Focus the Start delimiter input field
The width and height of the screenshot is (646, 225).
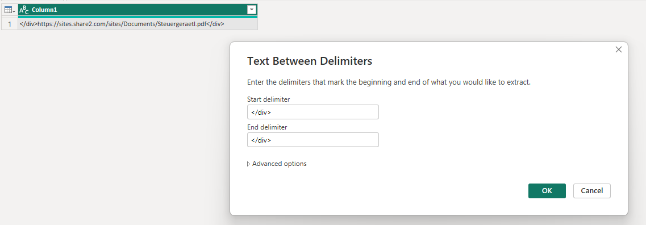312,112
